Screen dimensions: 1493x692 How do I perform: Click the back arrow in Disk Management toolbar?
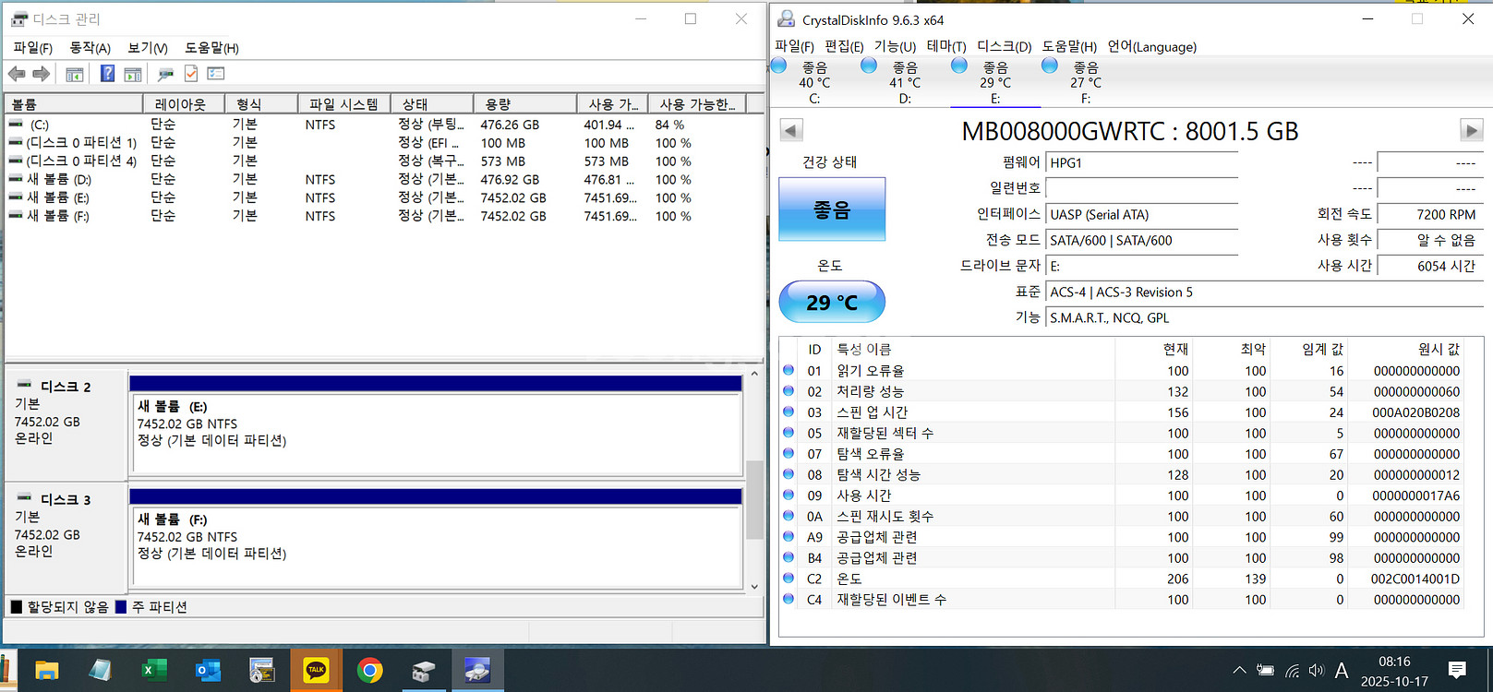click(17, 74)
